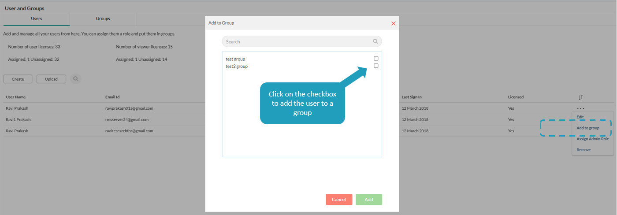Check the test2 group checkbox

click(376, 66)
